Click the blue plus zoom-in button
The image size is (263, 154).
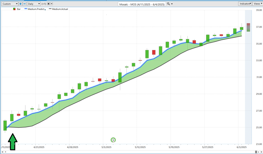(21, 4)
